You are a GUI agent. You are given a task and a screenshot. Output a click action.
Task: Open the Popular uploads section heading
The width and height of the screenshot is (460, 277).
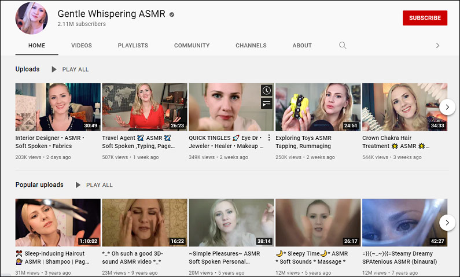coord(39,184)
